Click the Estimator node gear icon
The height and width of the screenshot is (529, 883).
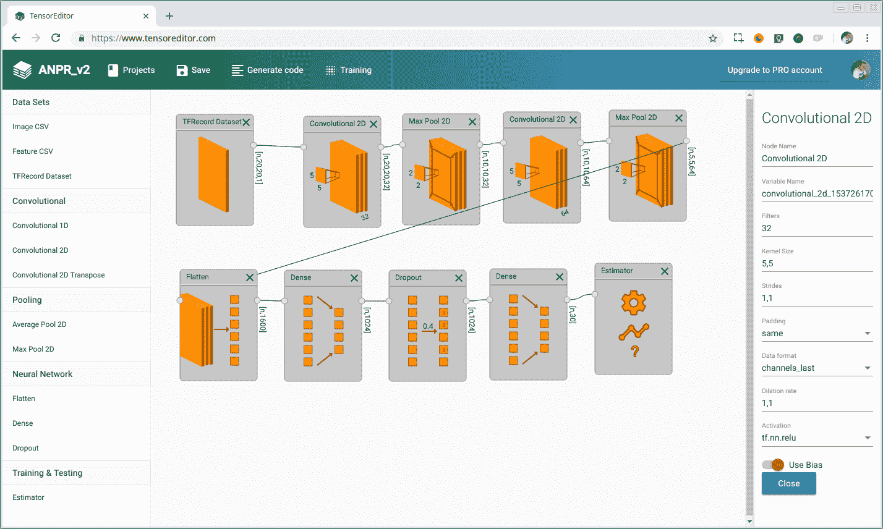633,303
